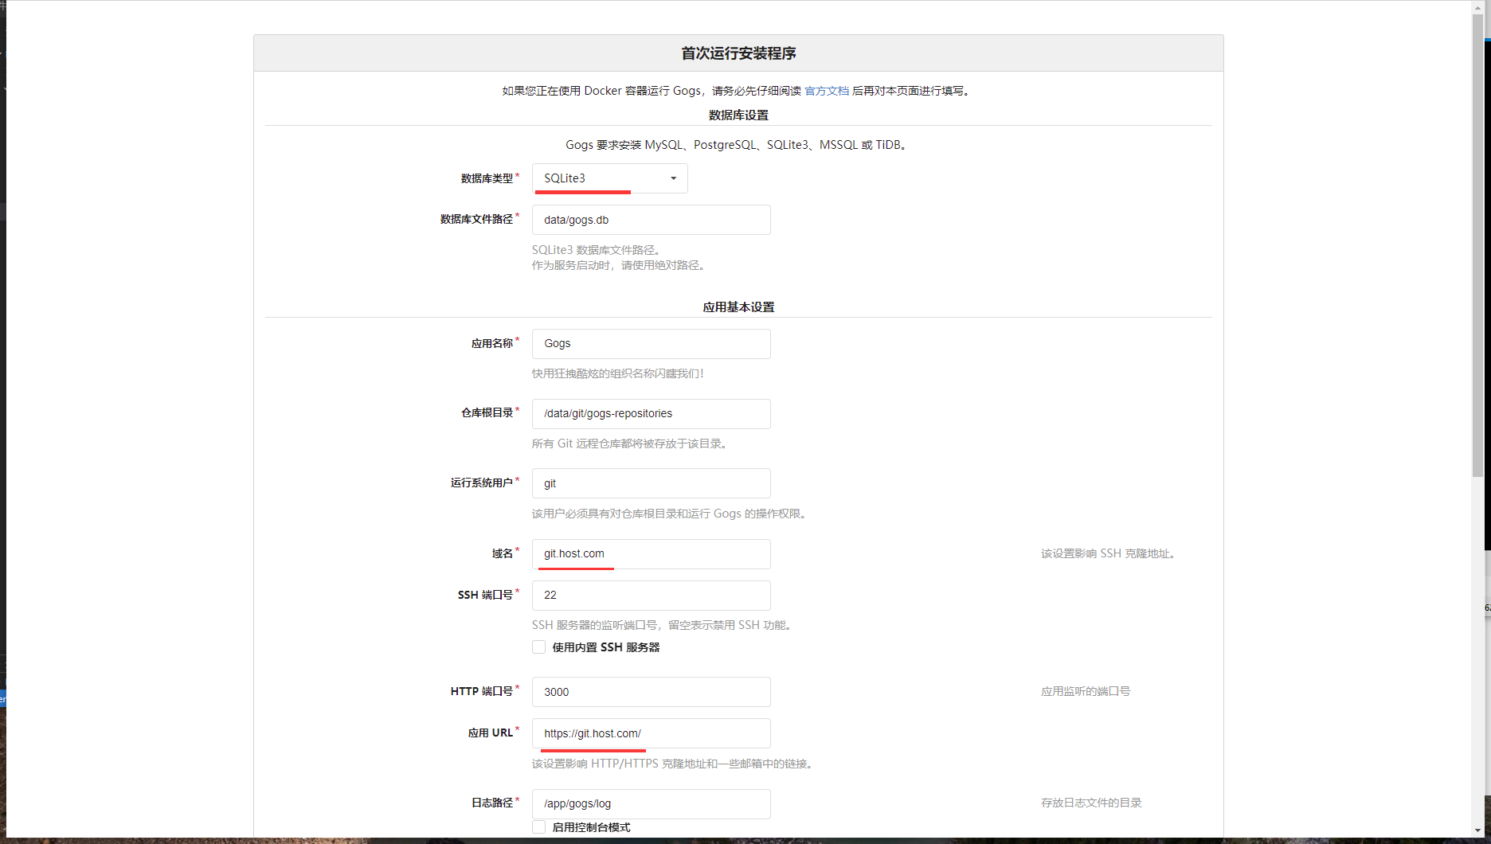Click the scrollbar down arrow

[1477, 830]
